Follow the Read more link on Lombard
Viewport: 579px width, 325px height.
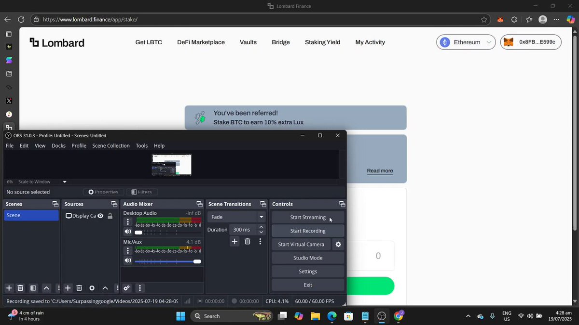(x=380, y=171)
